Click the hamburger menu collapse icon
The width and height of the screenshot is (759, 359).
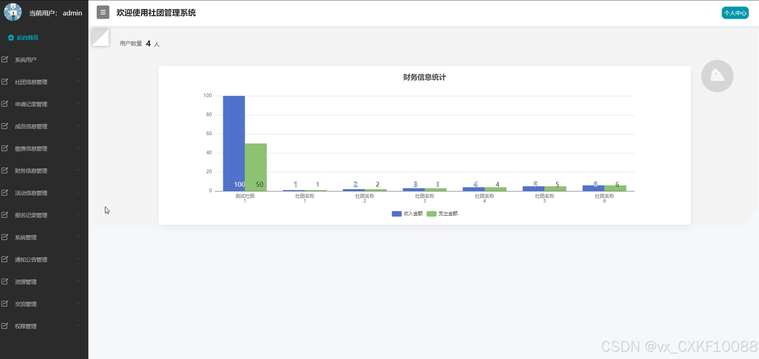coord(103,12)
